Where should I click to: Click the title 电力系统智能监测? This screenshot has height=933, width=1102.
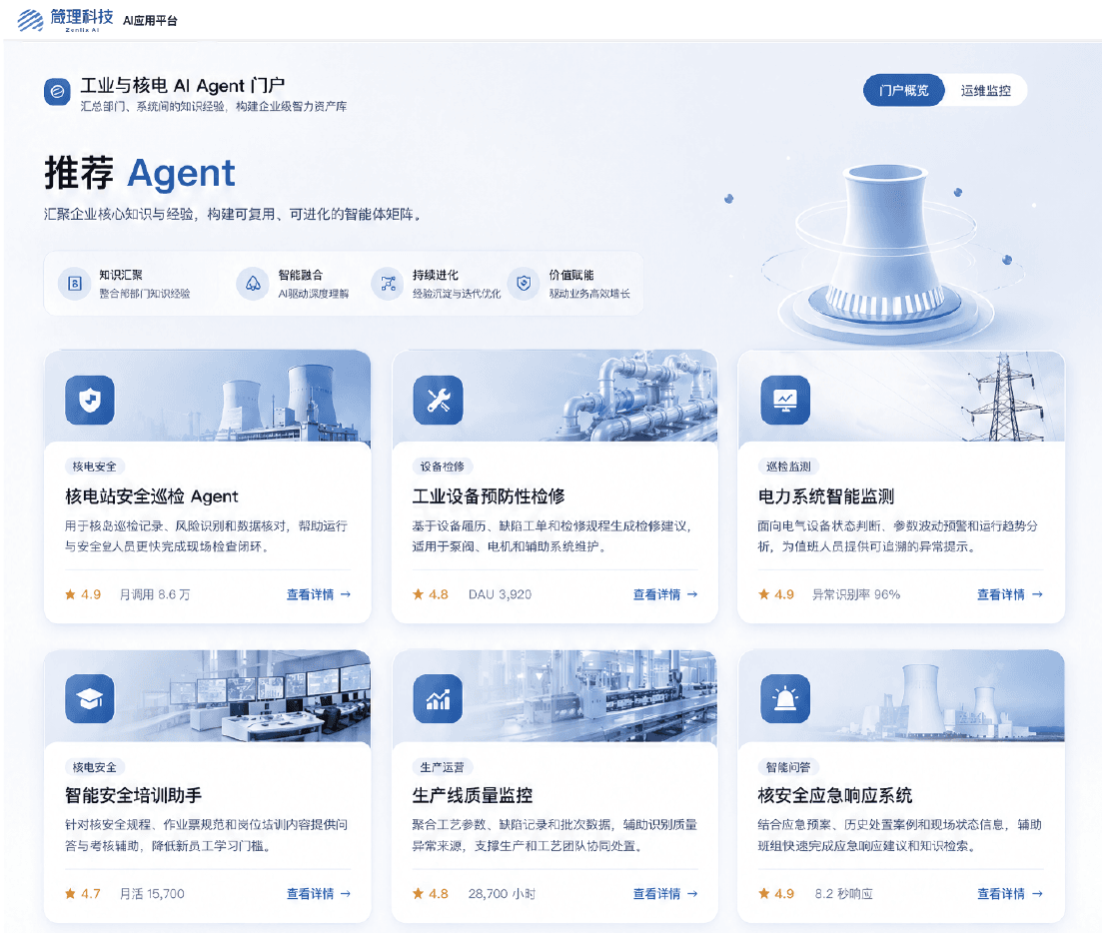point(826,496)
